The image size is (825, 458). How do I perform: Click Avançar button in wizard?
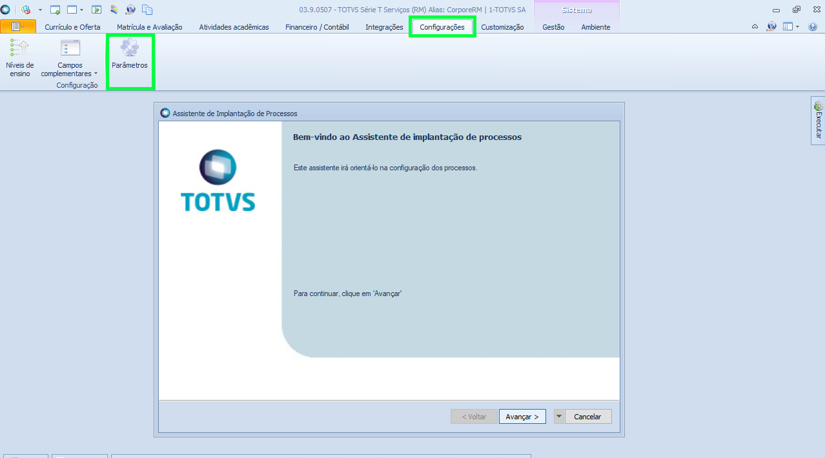522,417
